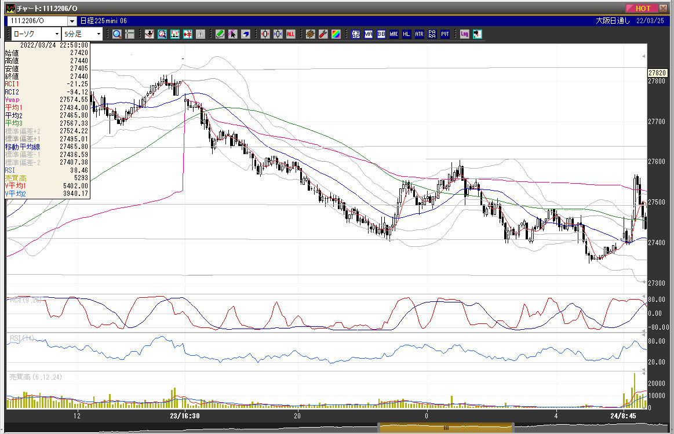Click the red ALL display icon
Viewport: 674px width, 434px height.
(x=290, y=34)
